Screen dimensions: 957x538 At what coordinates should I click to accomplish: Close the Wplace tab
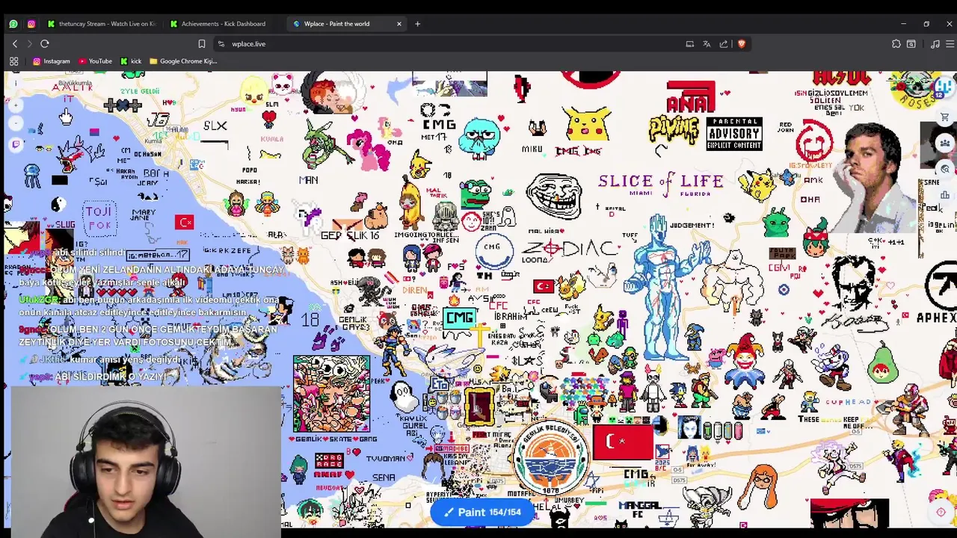pos(399,23)
